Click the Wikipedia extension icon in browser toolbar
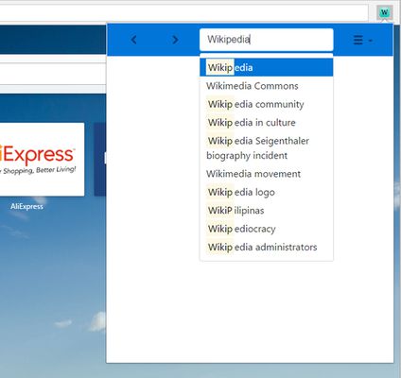Image resolution: width=401 pixels, height=378 pixels. click(384, 12)
